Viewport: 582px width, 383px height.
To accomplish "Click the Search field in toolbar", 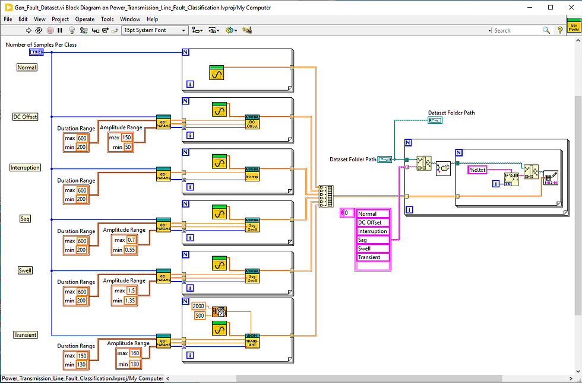I will 517,30.
